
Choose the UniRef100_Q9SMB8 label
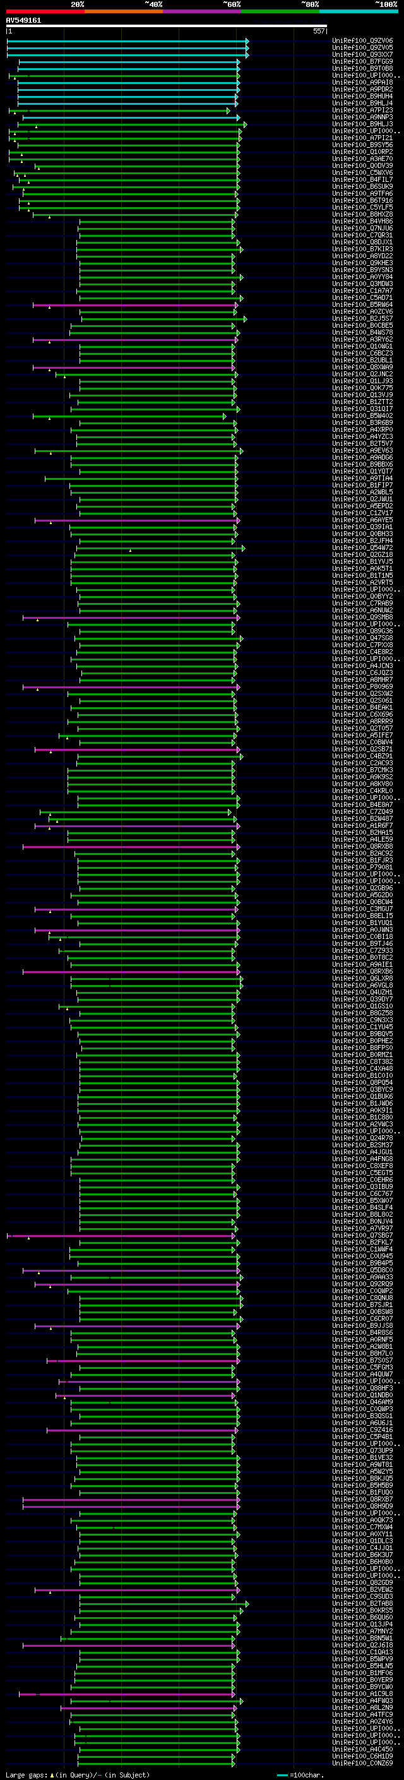tap(362, 617)
